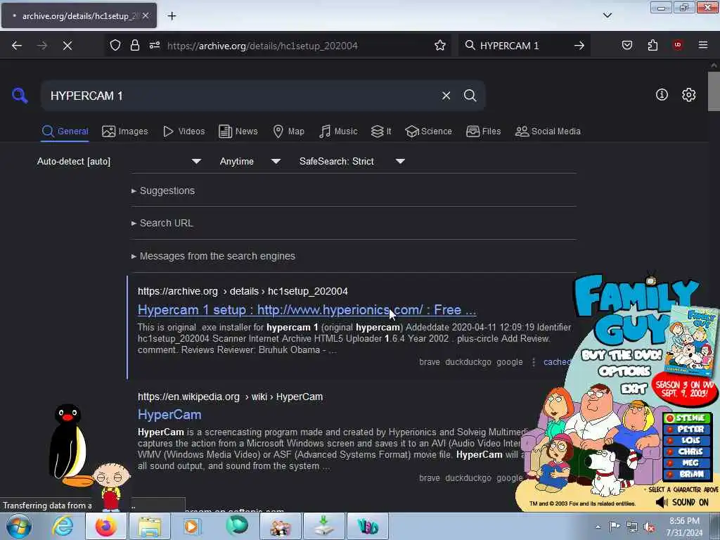This screenshot has height=540, width=720.
Task: Switch to the Social Media tab
Action: (x=548, y=131)
